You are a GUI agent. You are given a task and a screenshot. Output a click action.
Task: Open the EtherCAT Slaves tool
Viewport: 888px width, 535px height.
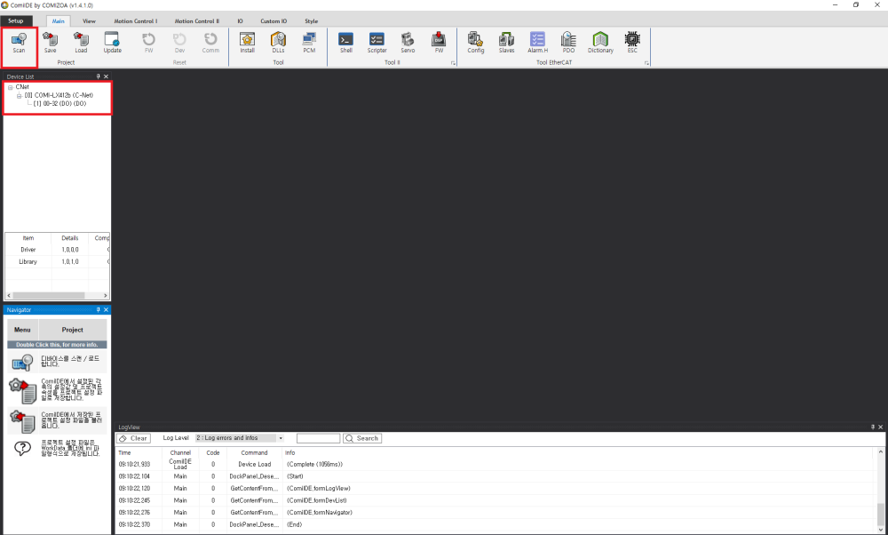coord(506,41)
